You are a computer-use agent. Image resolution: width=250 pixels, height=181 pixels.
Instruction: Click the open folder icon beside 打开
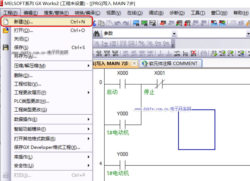click(6, 30)
